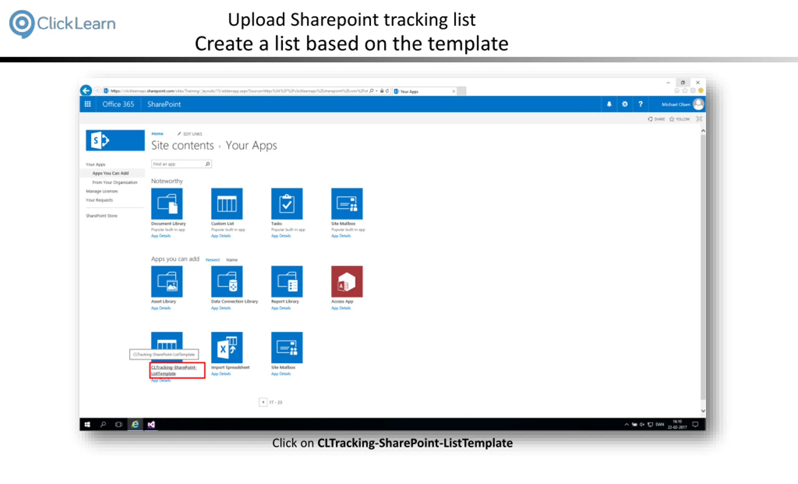Open the help question mark
The height and width of the screenshot is (484, 798).
pos(640,104)
